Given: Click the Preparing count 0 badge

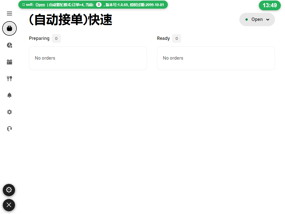Looking at the screenshot, I should [56, 38].
